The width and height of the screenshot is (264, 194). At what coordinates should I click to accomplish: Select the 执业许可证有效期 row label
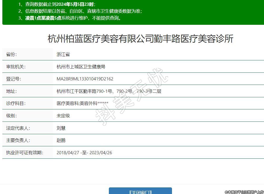point(24,153)
